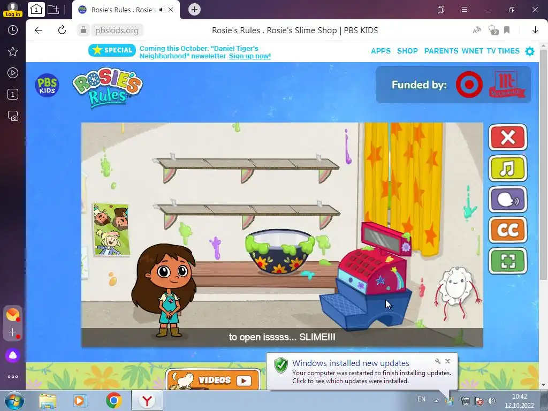Click the lock site security icon
This screenshot has width=548, height=411.
(x=83, y=31)
